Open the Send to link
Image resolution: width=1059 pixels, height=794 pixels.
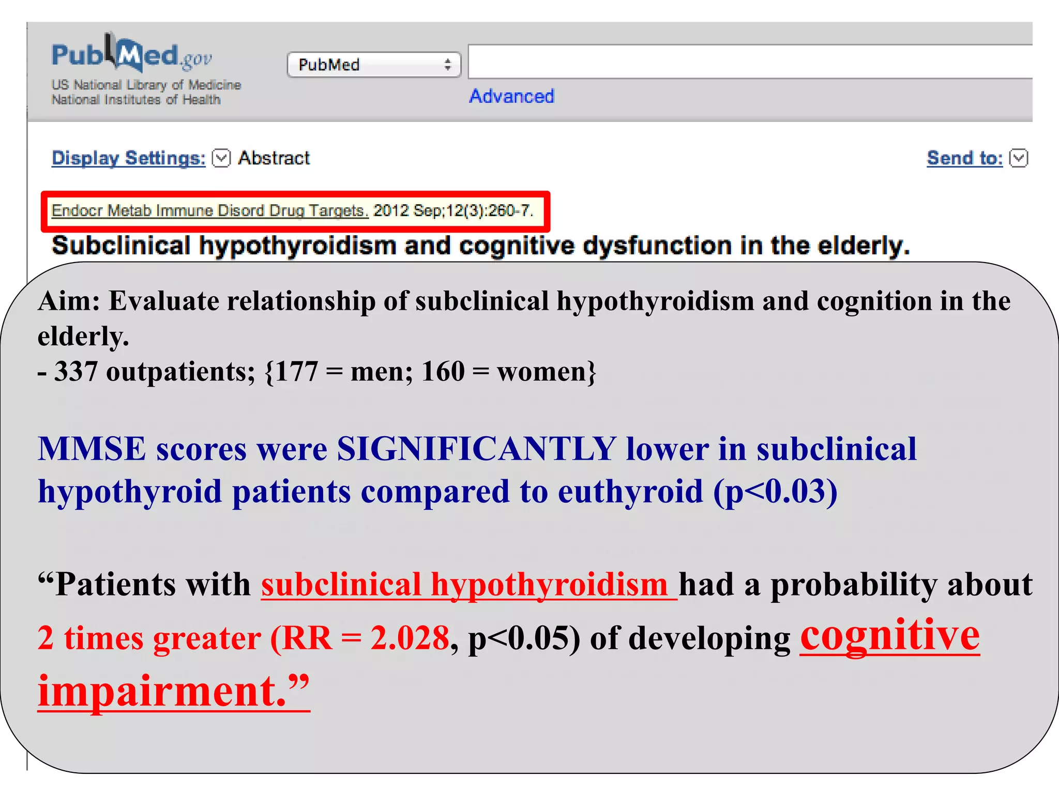964,158
